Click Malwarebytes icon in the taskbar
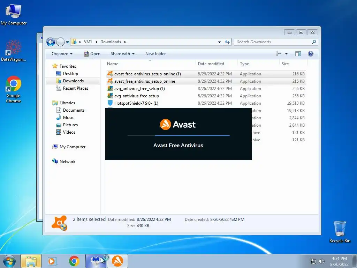 point(96,261)
